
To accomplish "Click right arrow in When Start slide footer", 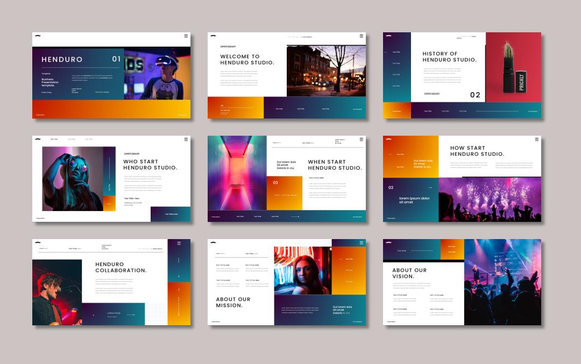I will point(295,216).
